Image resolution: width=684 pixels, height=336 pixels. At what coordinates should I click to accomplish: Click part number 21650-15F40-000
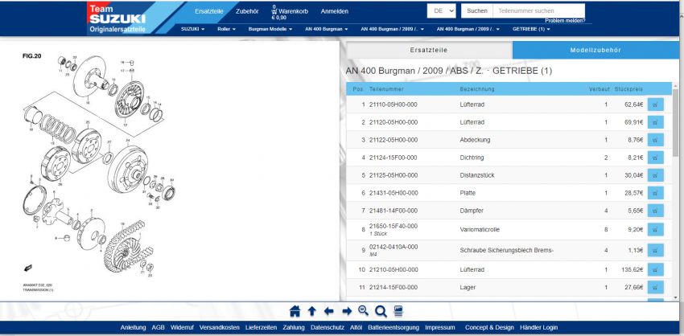click(393, 226)
